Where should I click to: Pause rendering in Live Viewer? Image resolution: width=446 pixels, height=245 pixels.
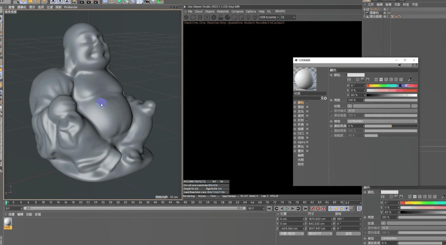click(200, 17)
